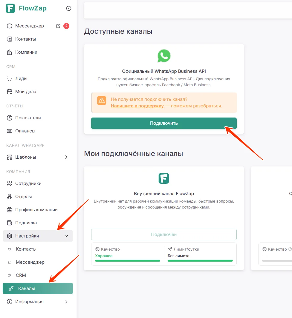Click the funnel icon for Лиды
The width and height of the screenshot is (292, 318).
(x=10, y=78)
